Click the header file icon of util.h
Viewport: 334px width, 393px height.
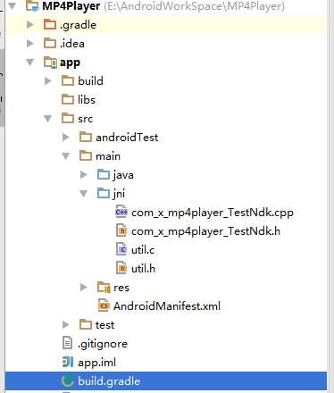tap(121, 268)
